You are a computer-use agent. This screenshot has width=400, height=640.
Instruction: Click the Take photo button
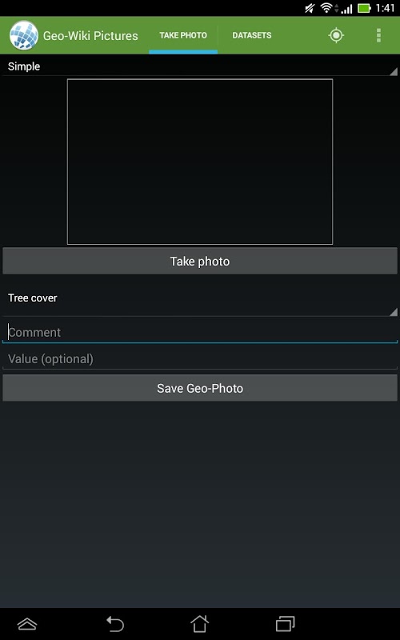[200, 262]
